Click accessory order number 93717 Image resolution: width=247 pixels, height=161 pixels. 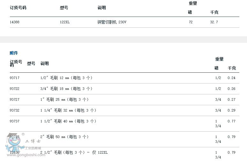click(15, 78)
